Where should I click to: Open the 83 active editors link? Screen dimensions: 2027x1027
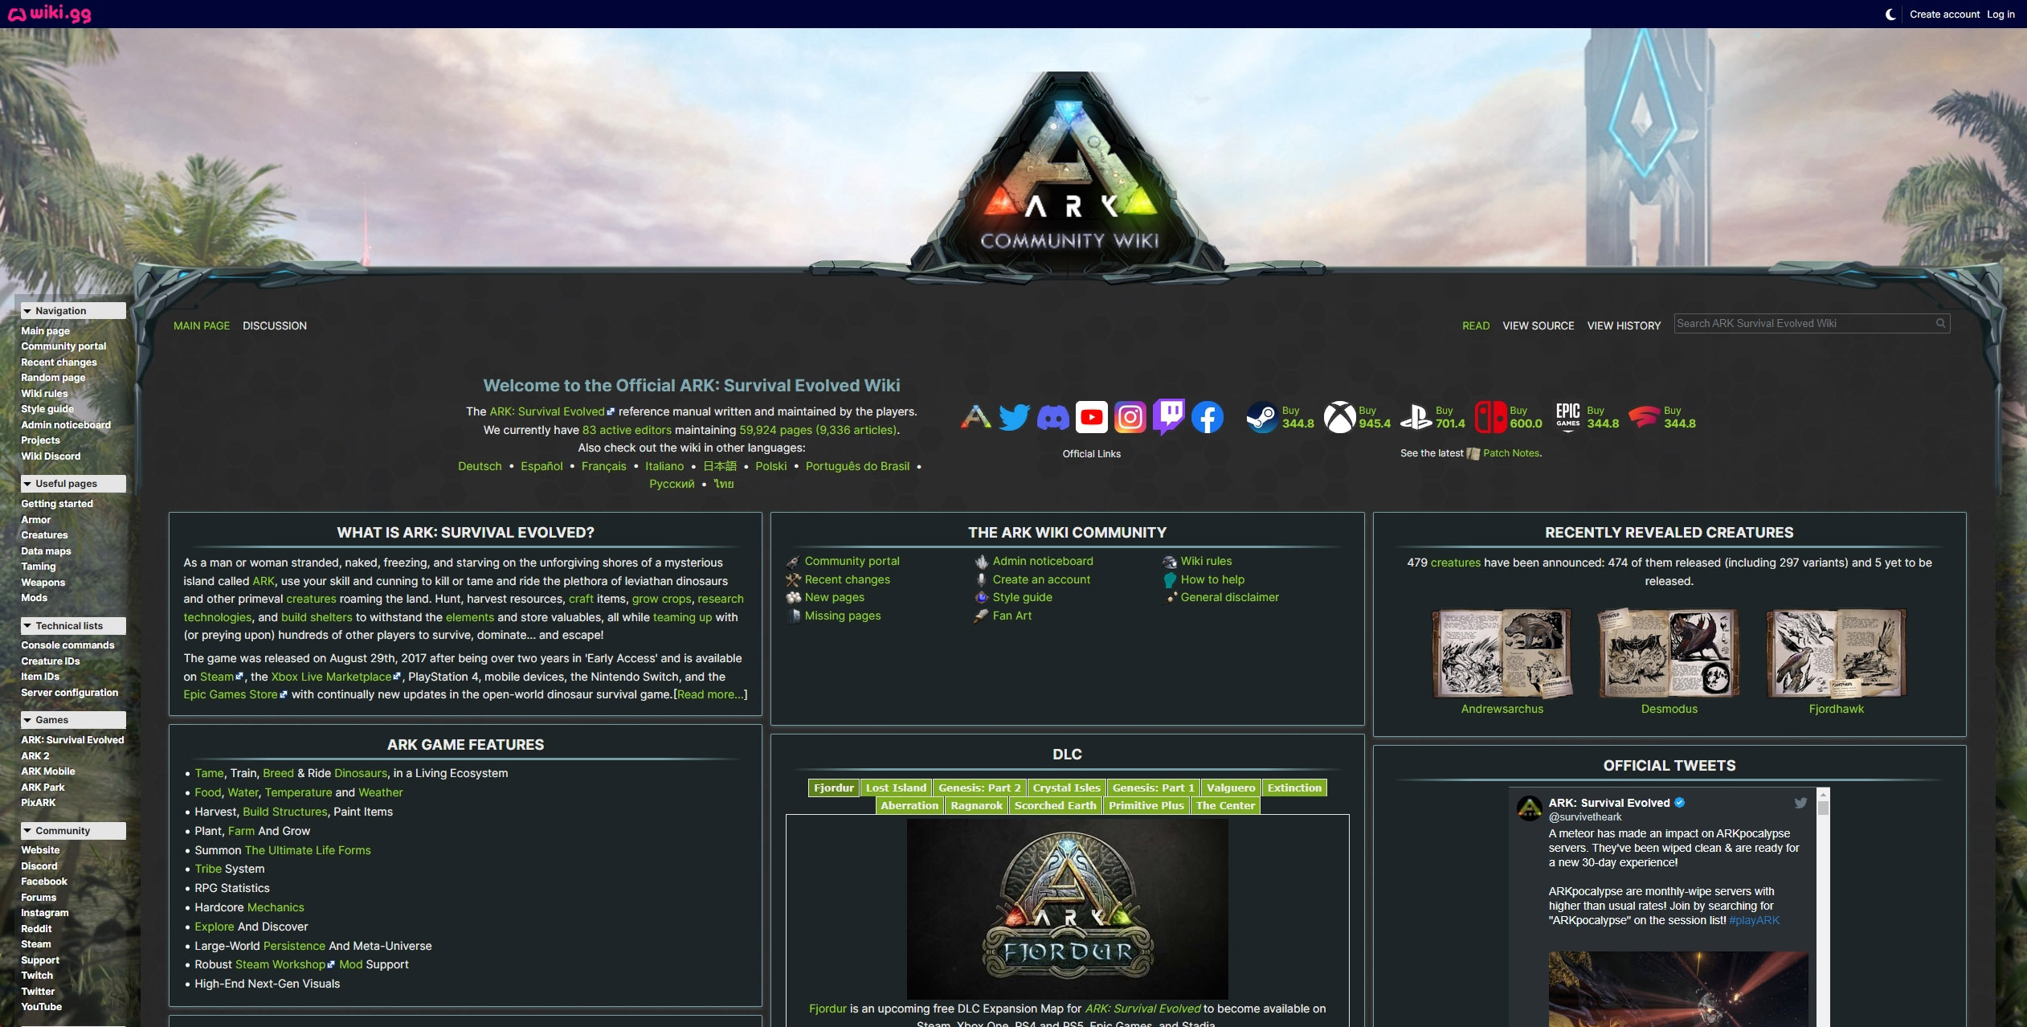click(x=627, y=430)
